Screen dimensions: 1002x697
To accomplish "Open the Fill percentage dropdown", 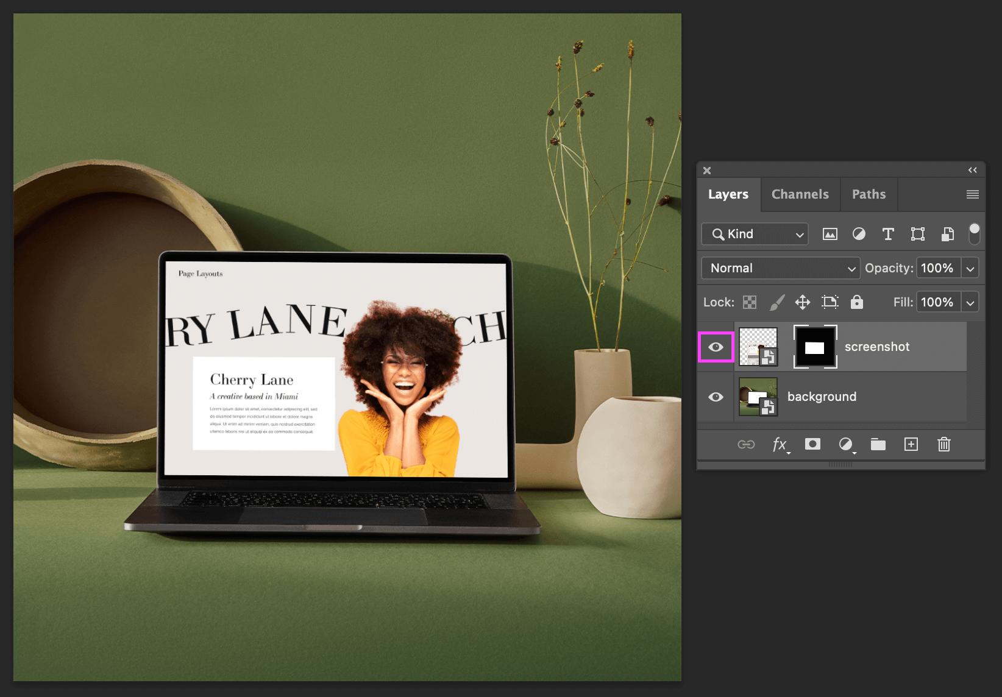I will click(x=970, y=302).
